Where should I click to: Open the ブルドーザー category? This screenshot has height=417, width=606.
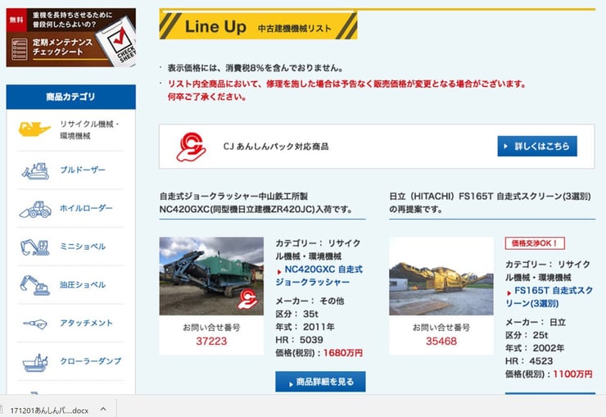(83, 170)
